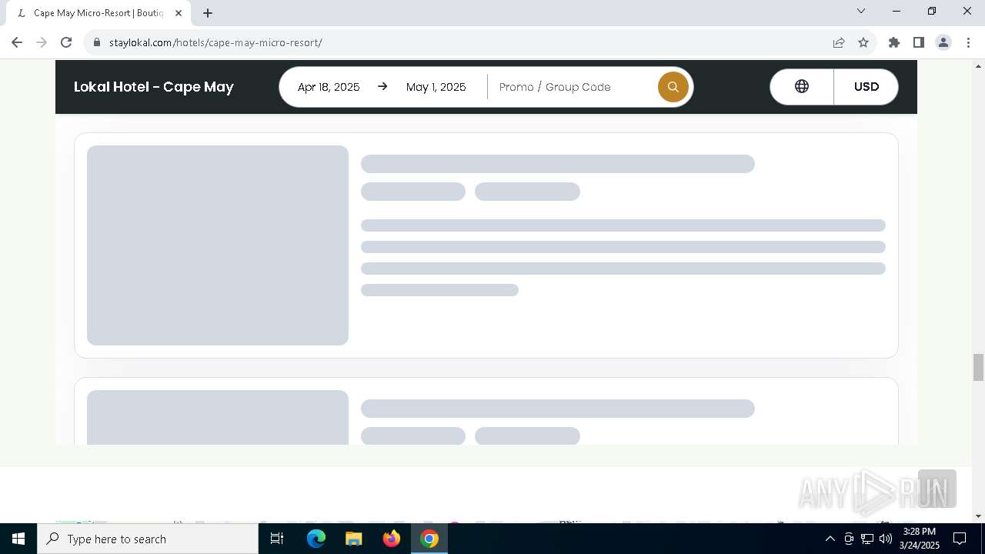Change currency with USD button
The height and width of the screenshot is (554, 985).
point(866,87)
